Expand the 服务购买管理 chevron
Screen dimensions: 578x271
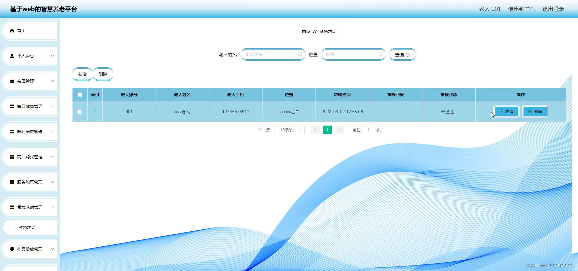pyautogui.click(x=52, y=182)
